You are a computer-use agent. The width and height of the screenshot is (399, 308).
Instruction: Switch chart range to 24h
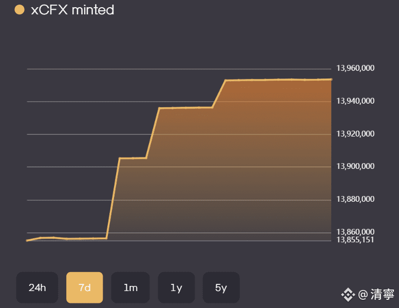point(37,287)
